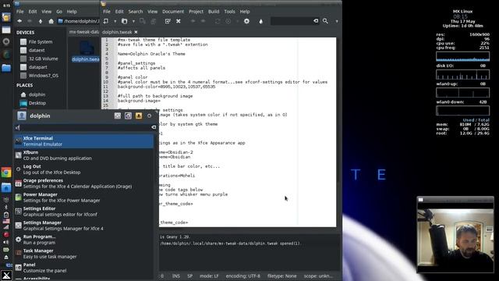Open Geany's Tools menu
The height and width of the screenshot is (281, 499).
click(x=229, y=12)
